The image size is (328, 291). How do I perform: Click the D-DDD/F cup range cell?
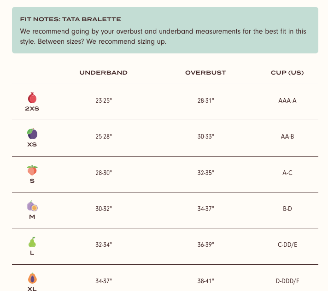pyautogui.click(x=287, y=281)
